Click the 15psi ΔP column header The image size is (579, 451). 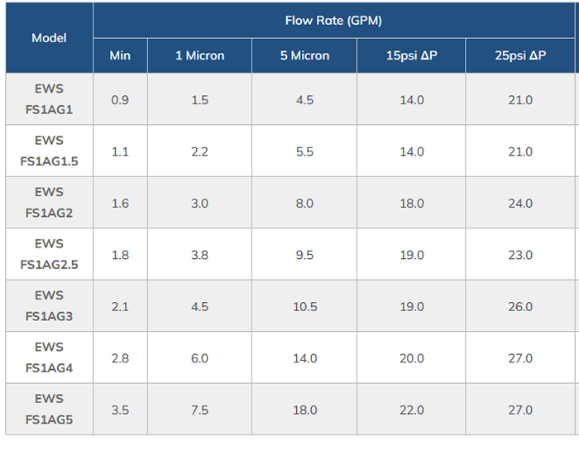[x=411, y=56]
